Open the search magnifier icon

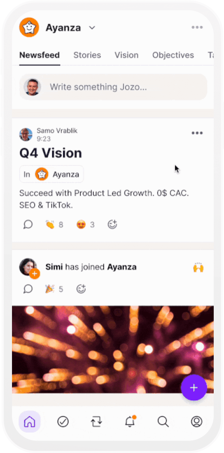coord(163,421)
